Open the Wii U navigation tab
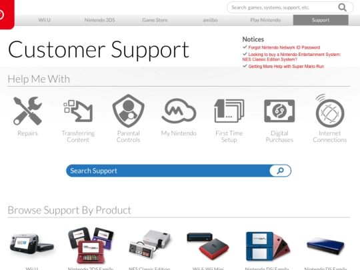 pos(44,20)
